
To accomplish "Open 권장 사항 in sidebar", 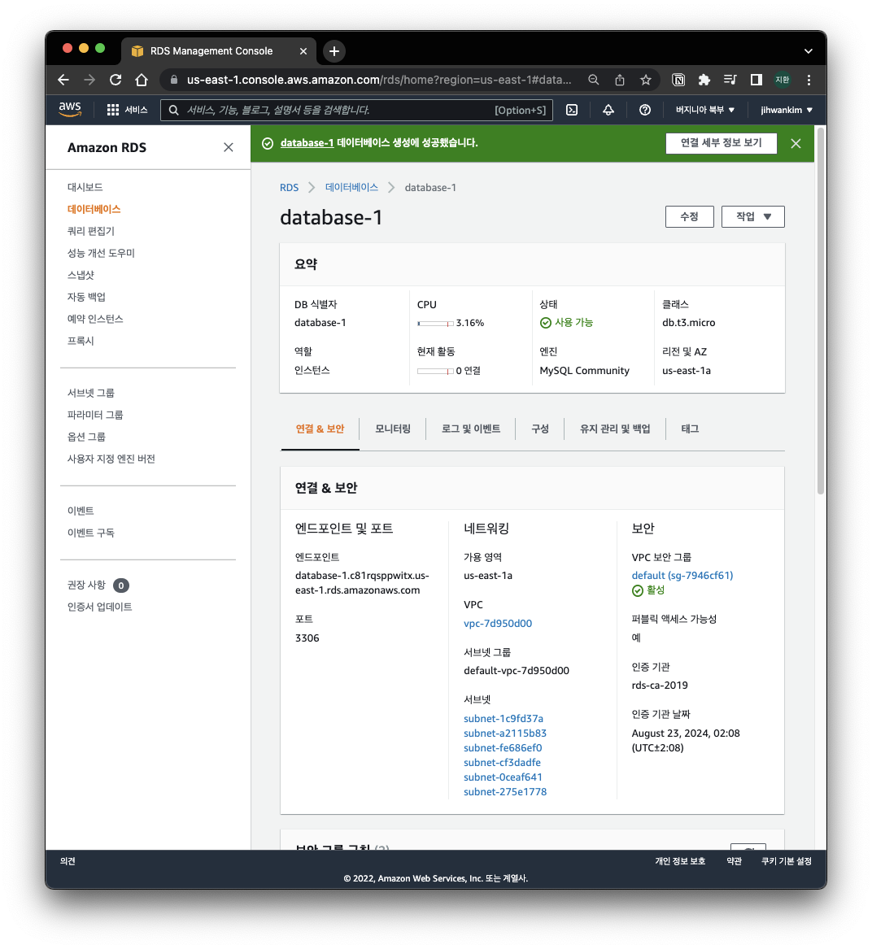I will (86, 585).
